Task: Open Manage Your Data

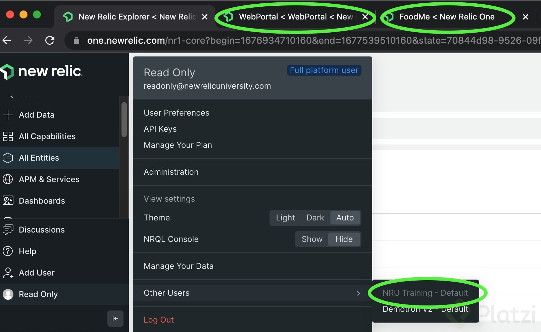Action: coord(179,266)
